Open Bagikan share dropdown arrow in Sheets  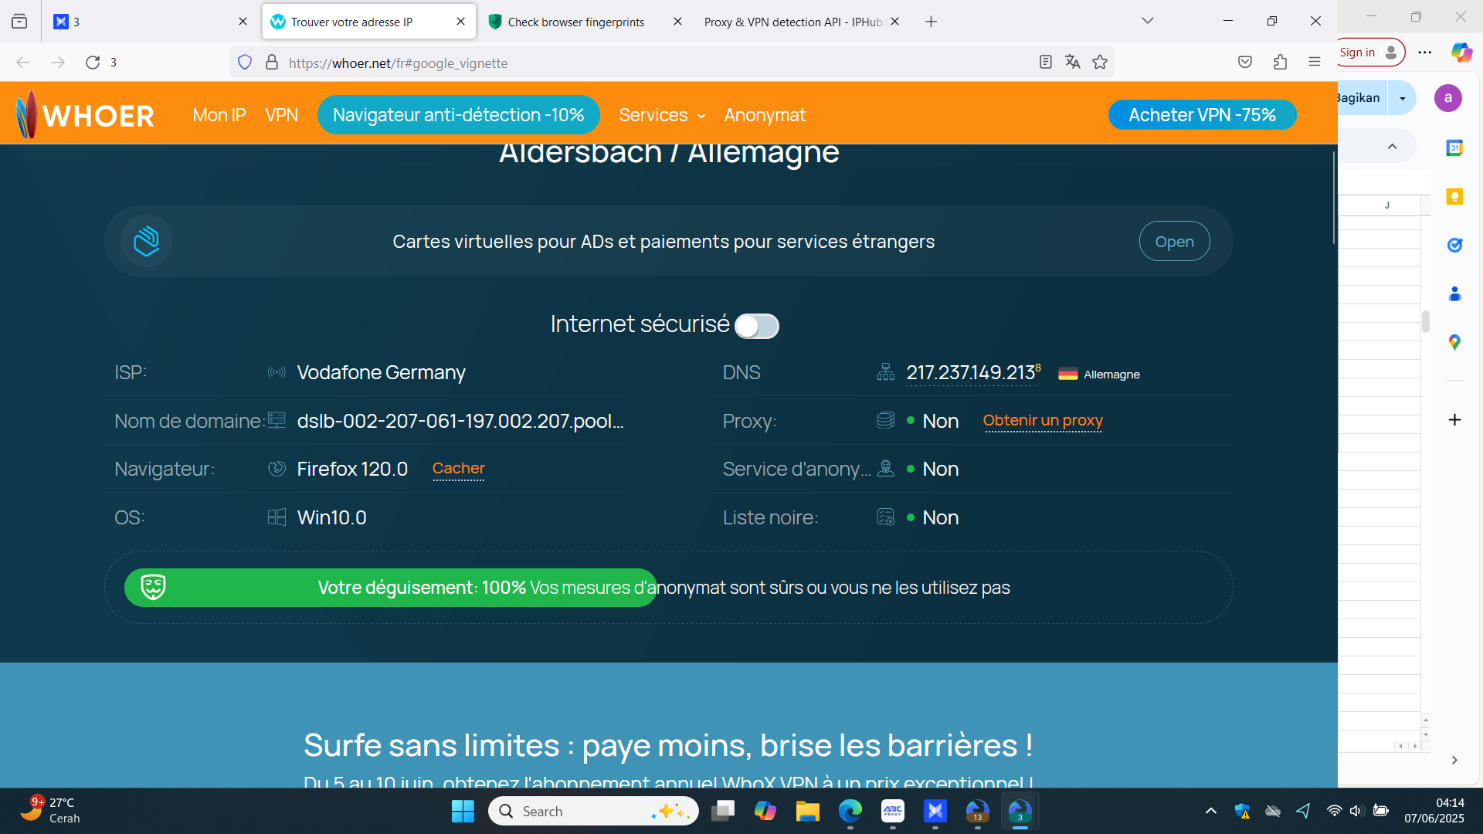coord(1403,98)
